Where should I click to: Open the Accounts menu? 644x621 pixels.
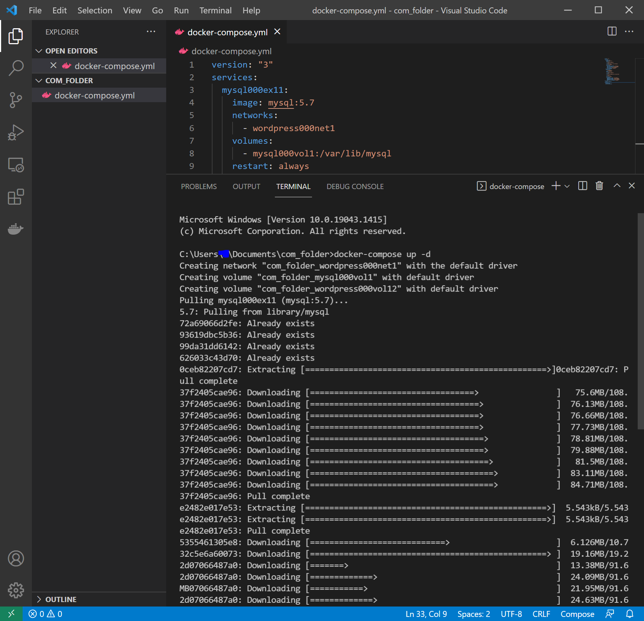click(x=16, y=558)
